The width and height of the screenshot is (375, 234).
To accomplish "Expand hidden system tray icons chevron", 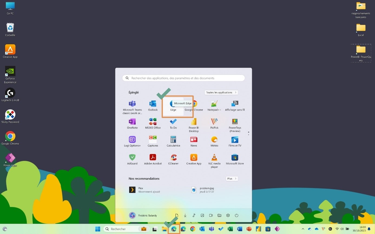I will coord(303,229).
